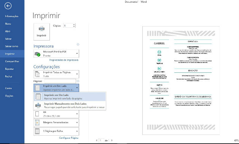Click the email icon in preview

pos(159,52)
